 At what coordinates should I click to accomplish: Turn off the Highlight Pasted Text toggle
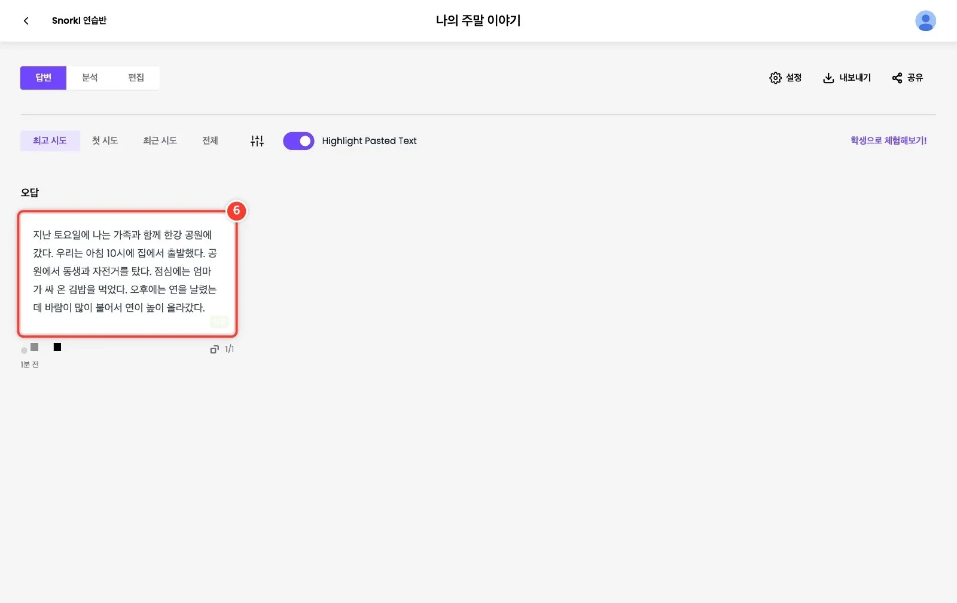coord(298,141)
